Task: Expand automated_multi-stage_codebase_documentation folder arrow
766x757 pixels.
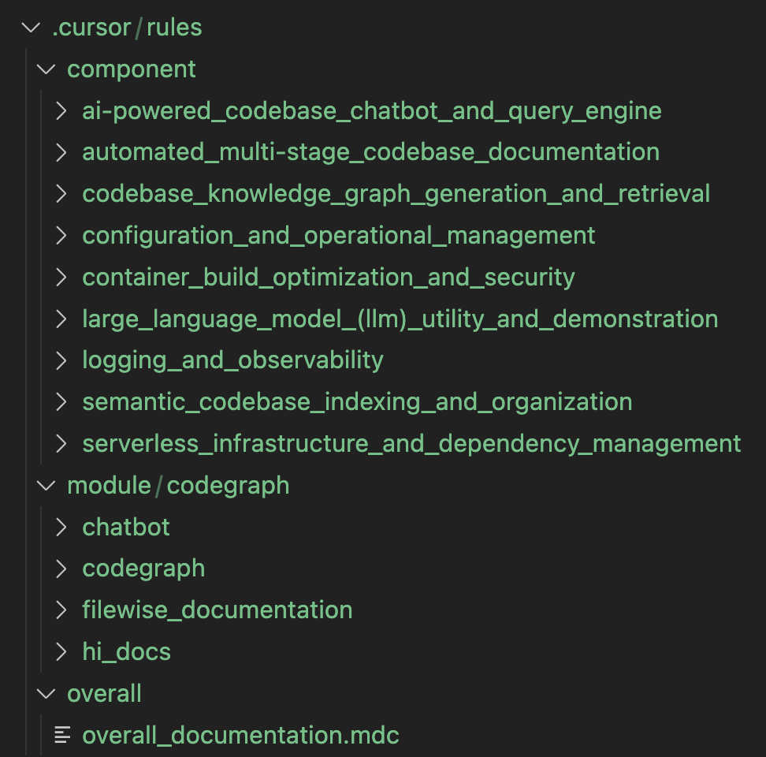Action: [61, 152]
